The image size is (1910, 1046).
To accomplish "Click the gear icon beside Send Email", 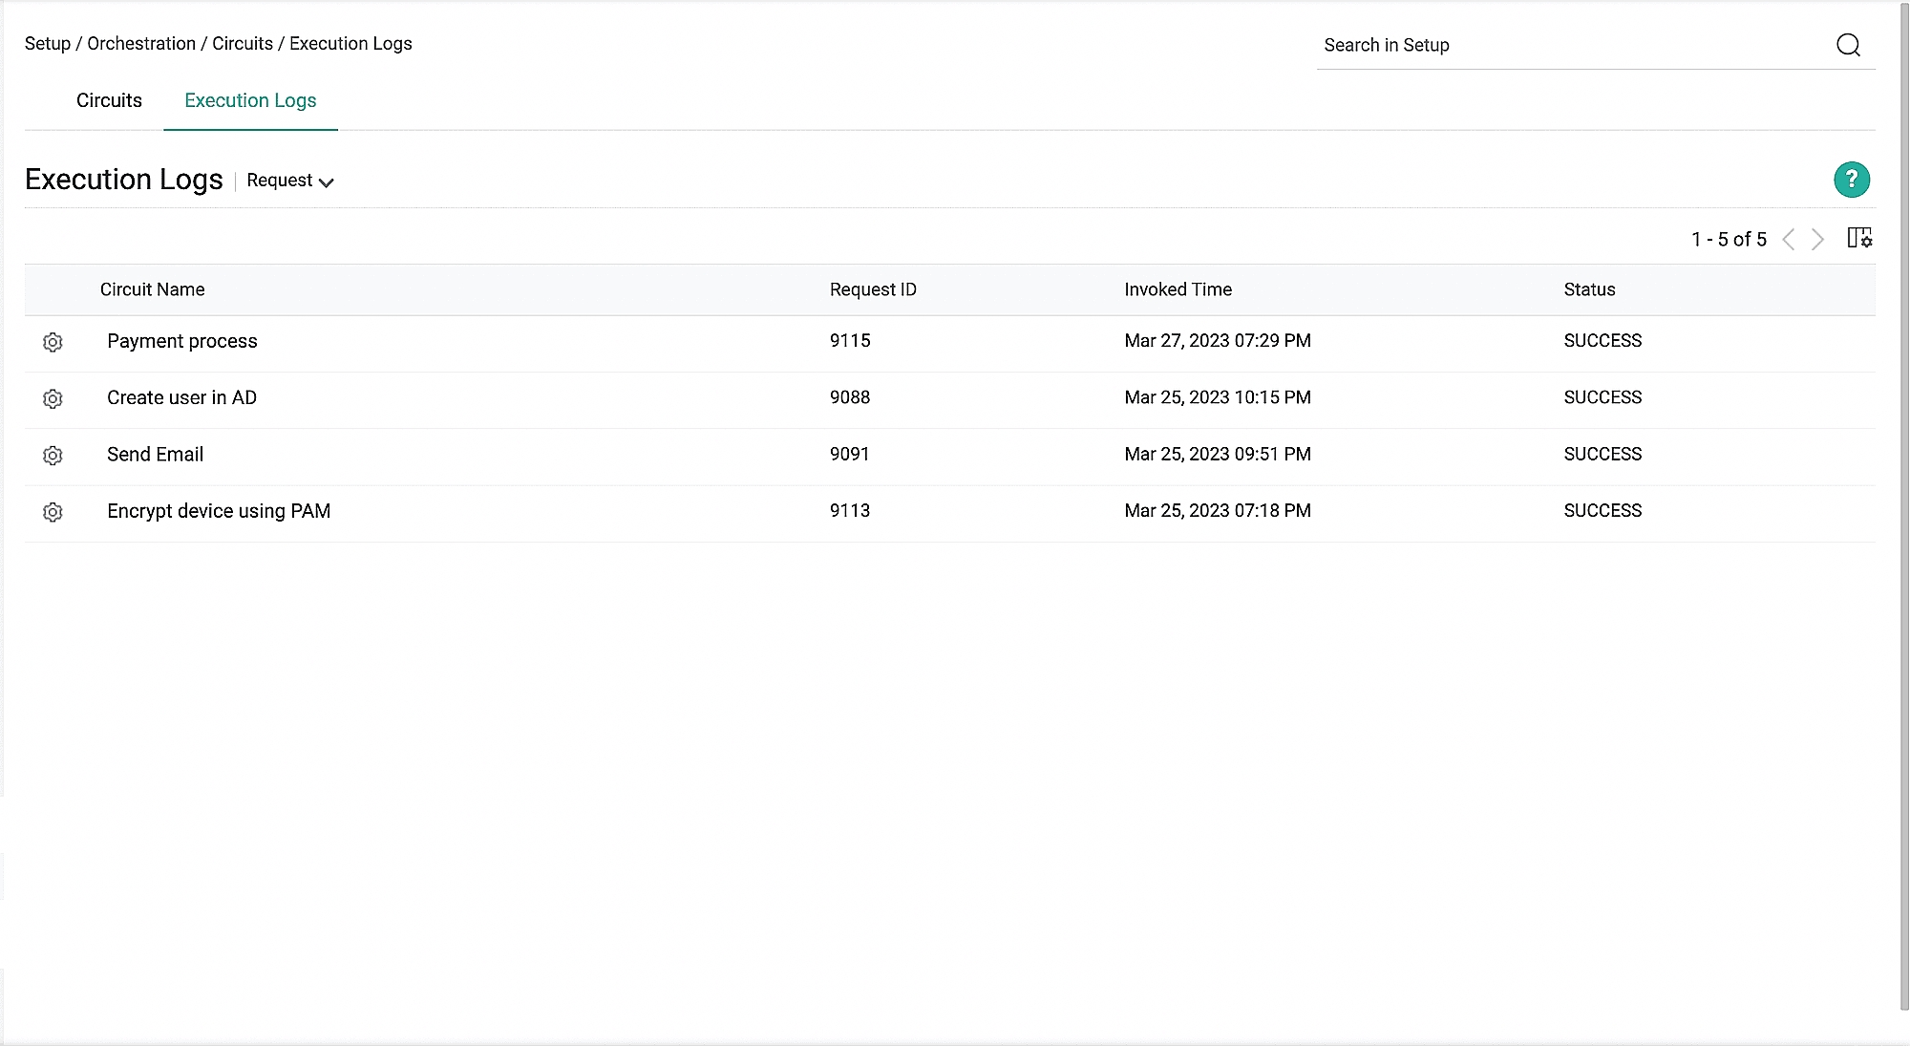I will tap(53, 456).
